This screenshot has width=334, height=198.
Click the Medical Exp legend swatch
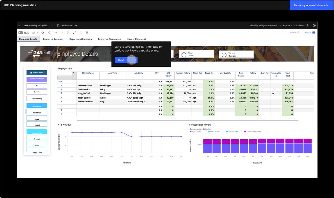click(x=227, y=131)
